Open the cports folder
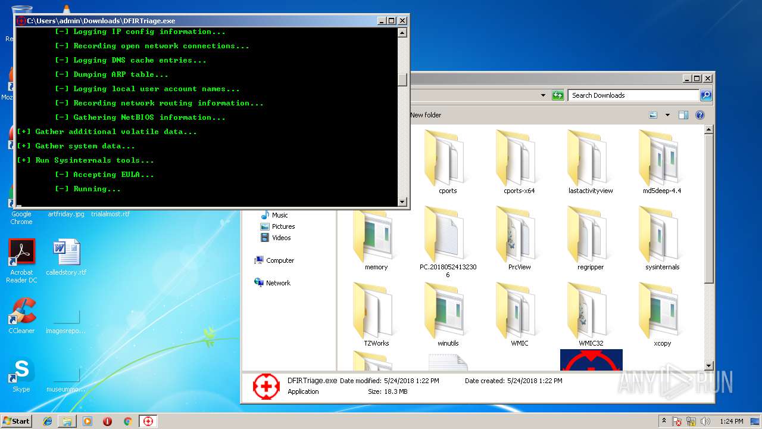The height and width of the screenshot is (429, 762). point(447,162)
